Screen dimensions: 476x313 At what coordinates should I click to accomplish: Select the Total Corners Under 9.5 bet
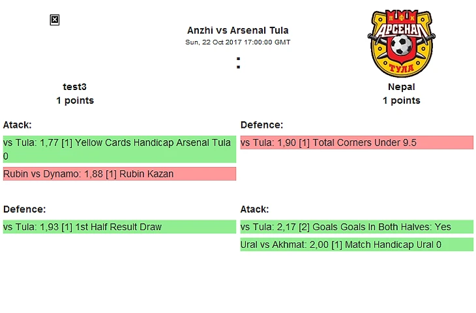(356, 143)
